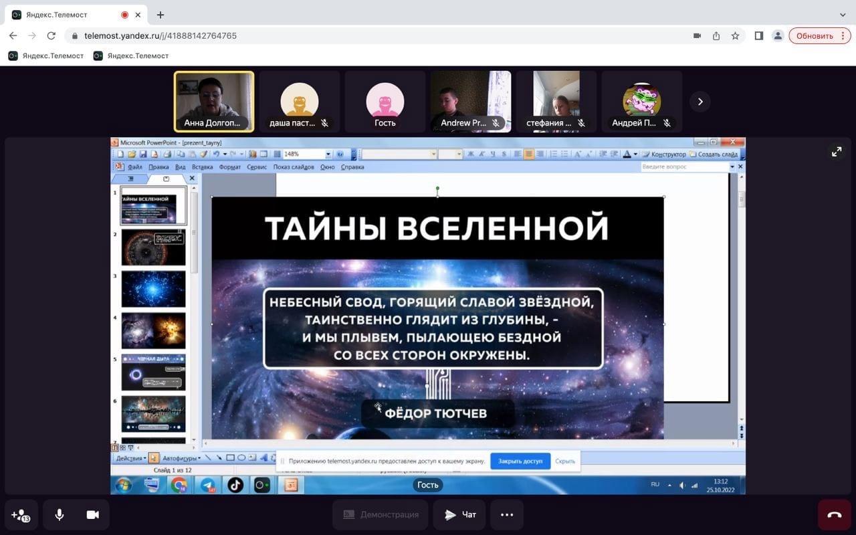Turn off the camera in call controls
Screen dimensions: 856x535
coord(93,514)
